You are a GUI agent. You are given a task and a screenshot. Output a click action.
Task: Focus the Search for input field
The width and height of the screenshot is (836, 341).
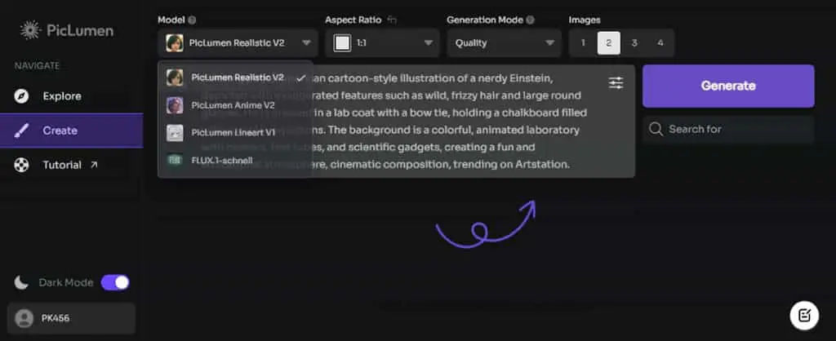point(728,129)
